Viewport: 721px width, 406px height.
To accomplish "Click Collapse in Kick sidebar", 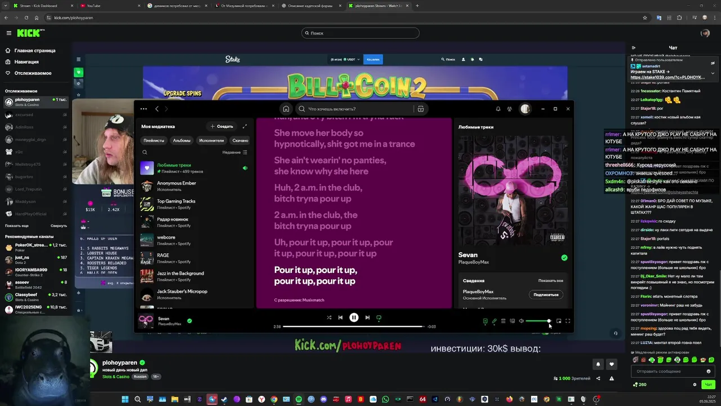I will coord(59,226).
